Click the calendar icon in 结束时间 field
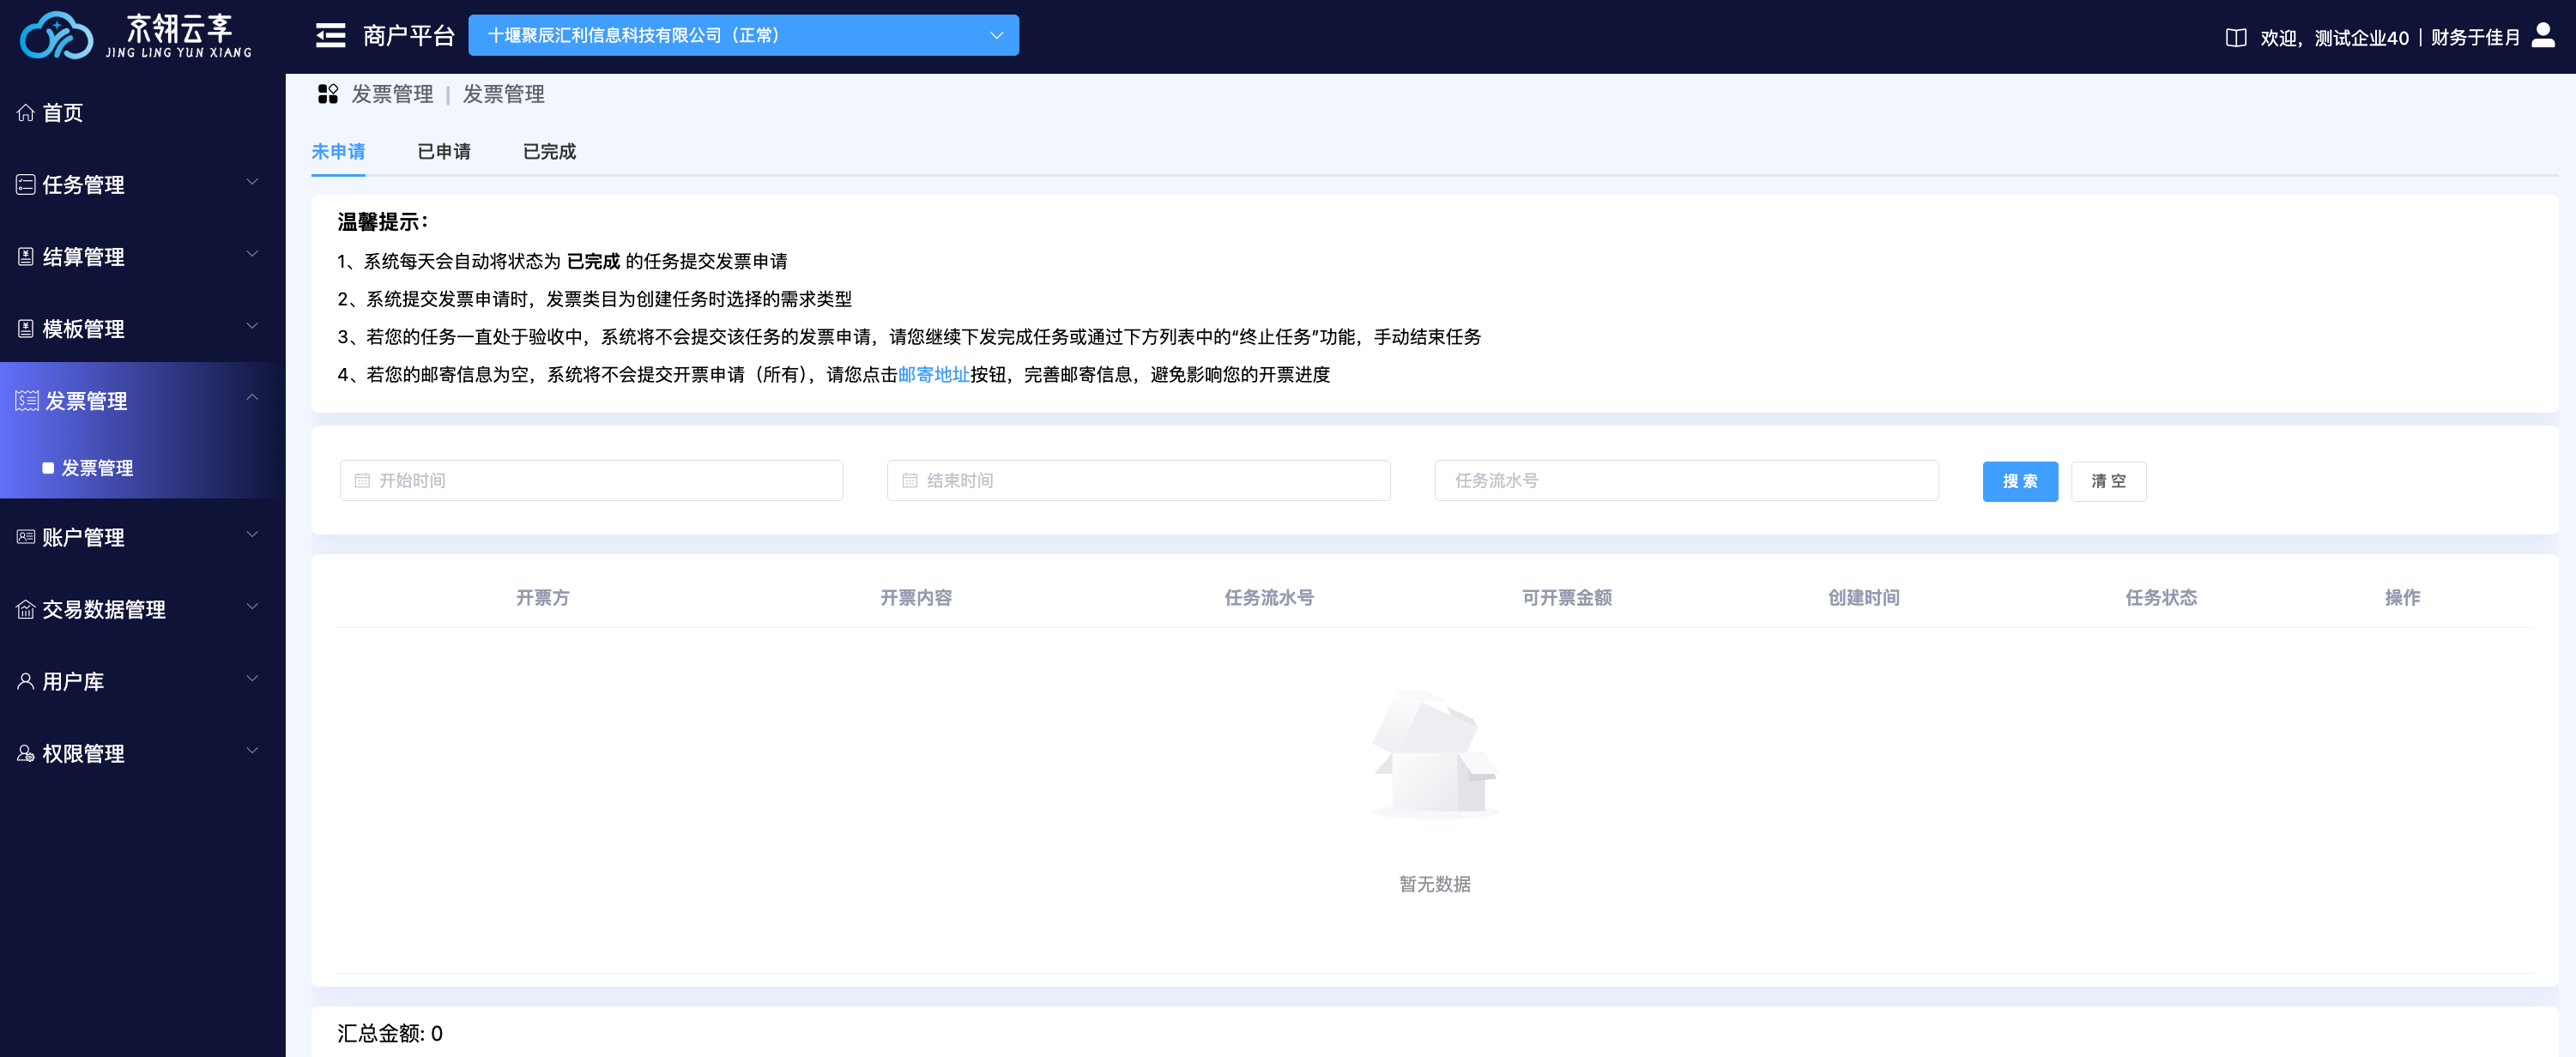2576x1057 pixels. pos(910,481)
